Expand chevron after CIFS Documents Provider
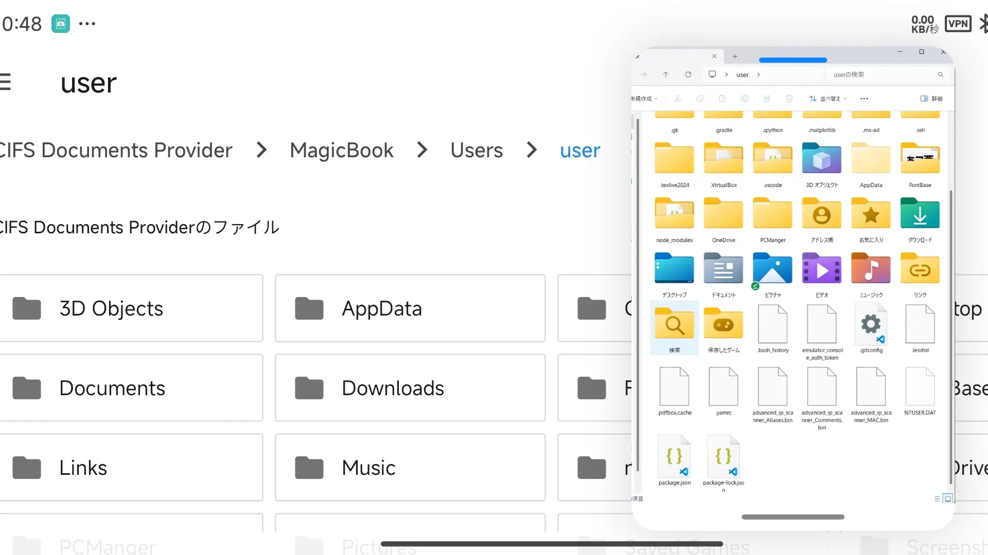Image resolution: width=988 pixels, height=555 pixels. [x=261, y=150]
